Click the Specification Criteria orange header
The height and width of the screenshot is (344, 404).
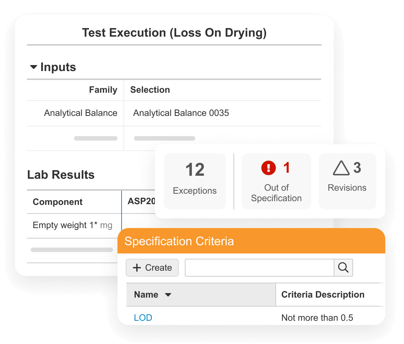251,241
